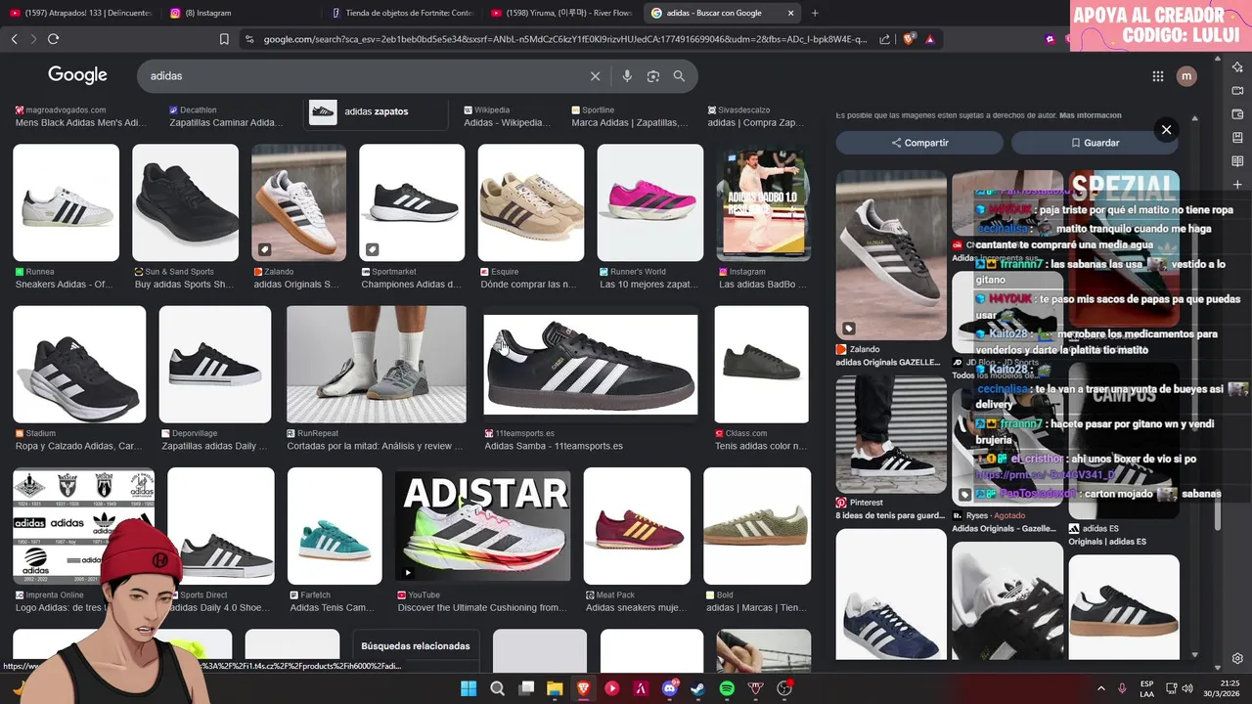Open File Explorer from the taskbar
This screenshot has width=1252, height=704.
[x=555, y=688]
